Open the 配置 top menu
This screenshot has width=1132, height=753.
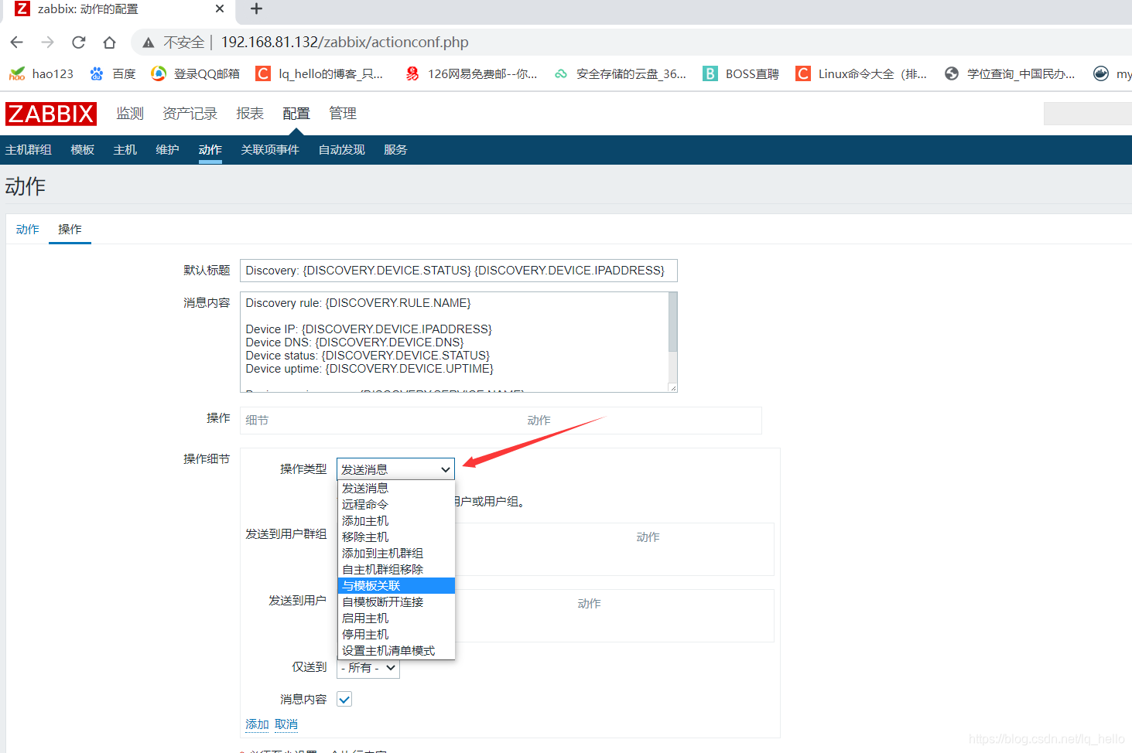pos(296,114)
